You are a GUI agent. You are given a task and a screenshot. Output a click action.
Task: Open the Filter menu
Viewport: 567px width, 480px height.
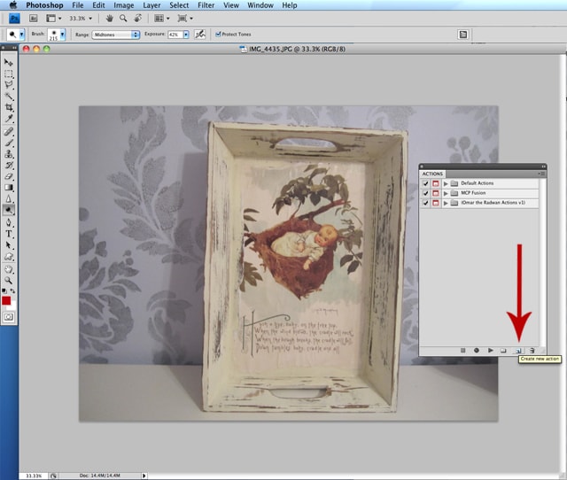point(206,5)
